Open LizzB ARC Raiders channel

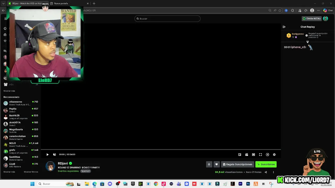(21, 165)
